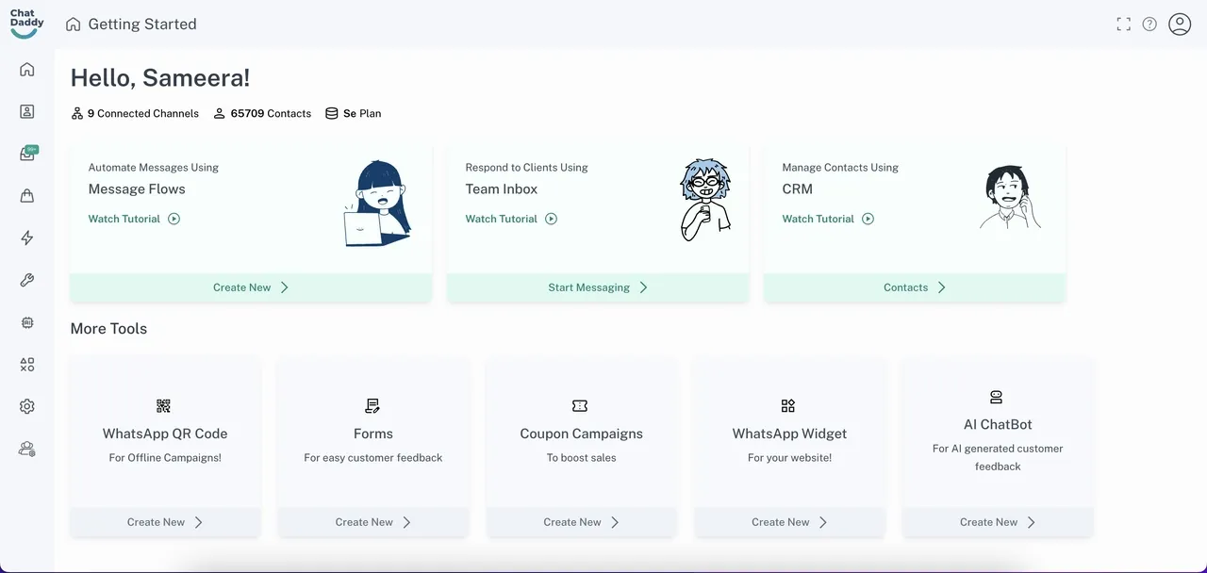Click the wrench tools icon in sidebar
Viewport: 1207px width, 573px height.
27,280
